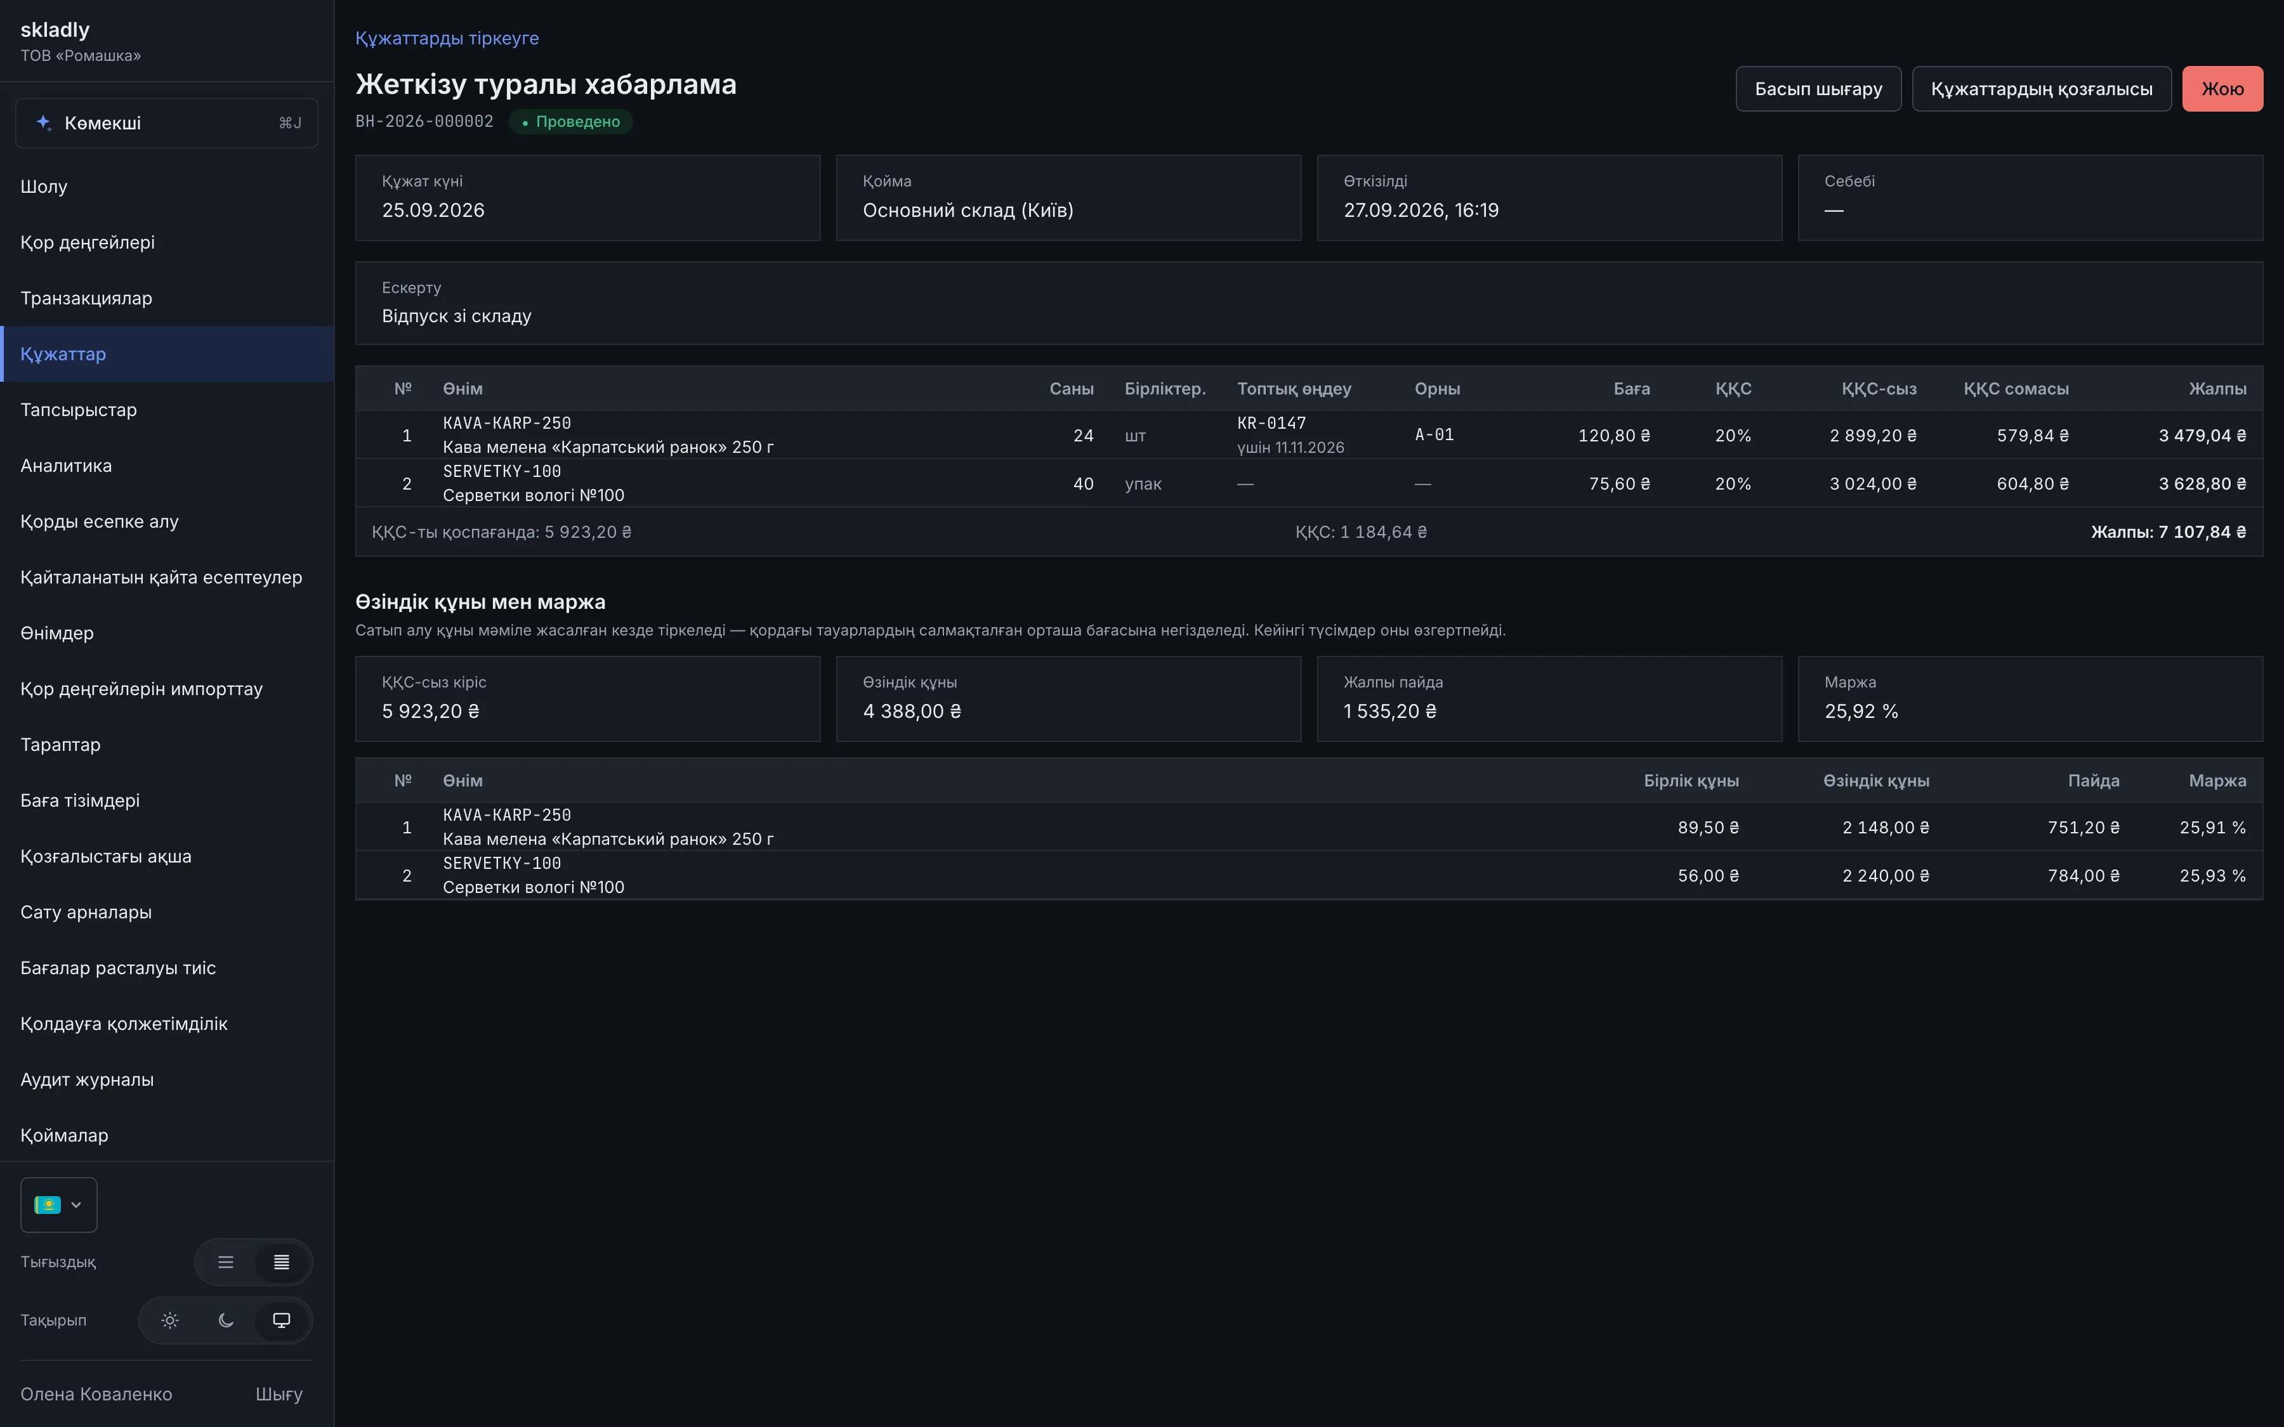Click user name Олена Коваленко
Image resolution: width=2284 pixels, height=1427 pixels.
[96, 1394]
